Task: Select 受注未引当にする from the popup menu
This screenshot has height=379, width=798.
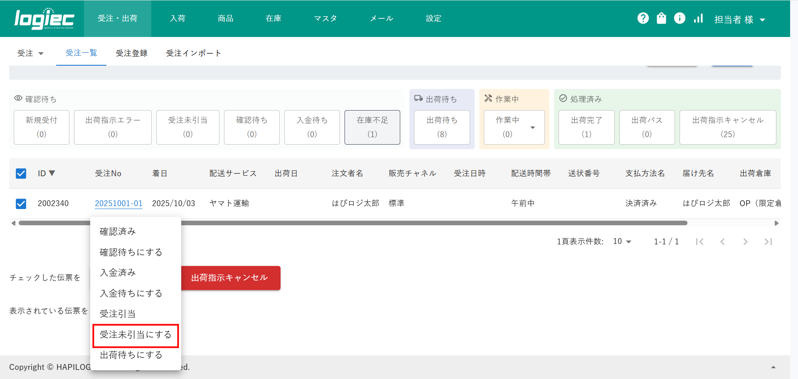Action: point(135,335)
